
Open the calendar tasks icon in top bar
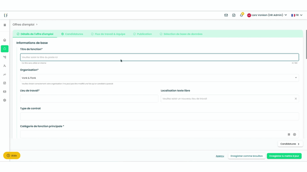tap(234, 15)
